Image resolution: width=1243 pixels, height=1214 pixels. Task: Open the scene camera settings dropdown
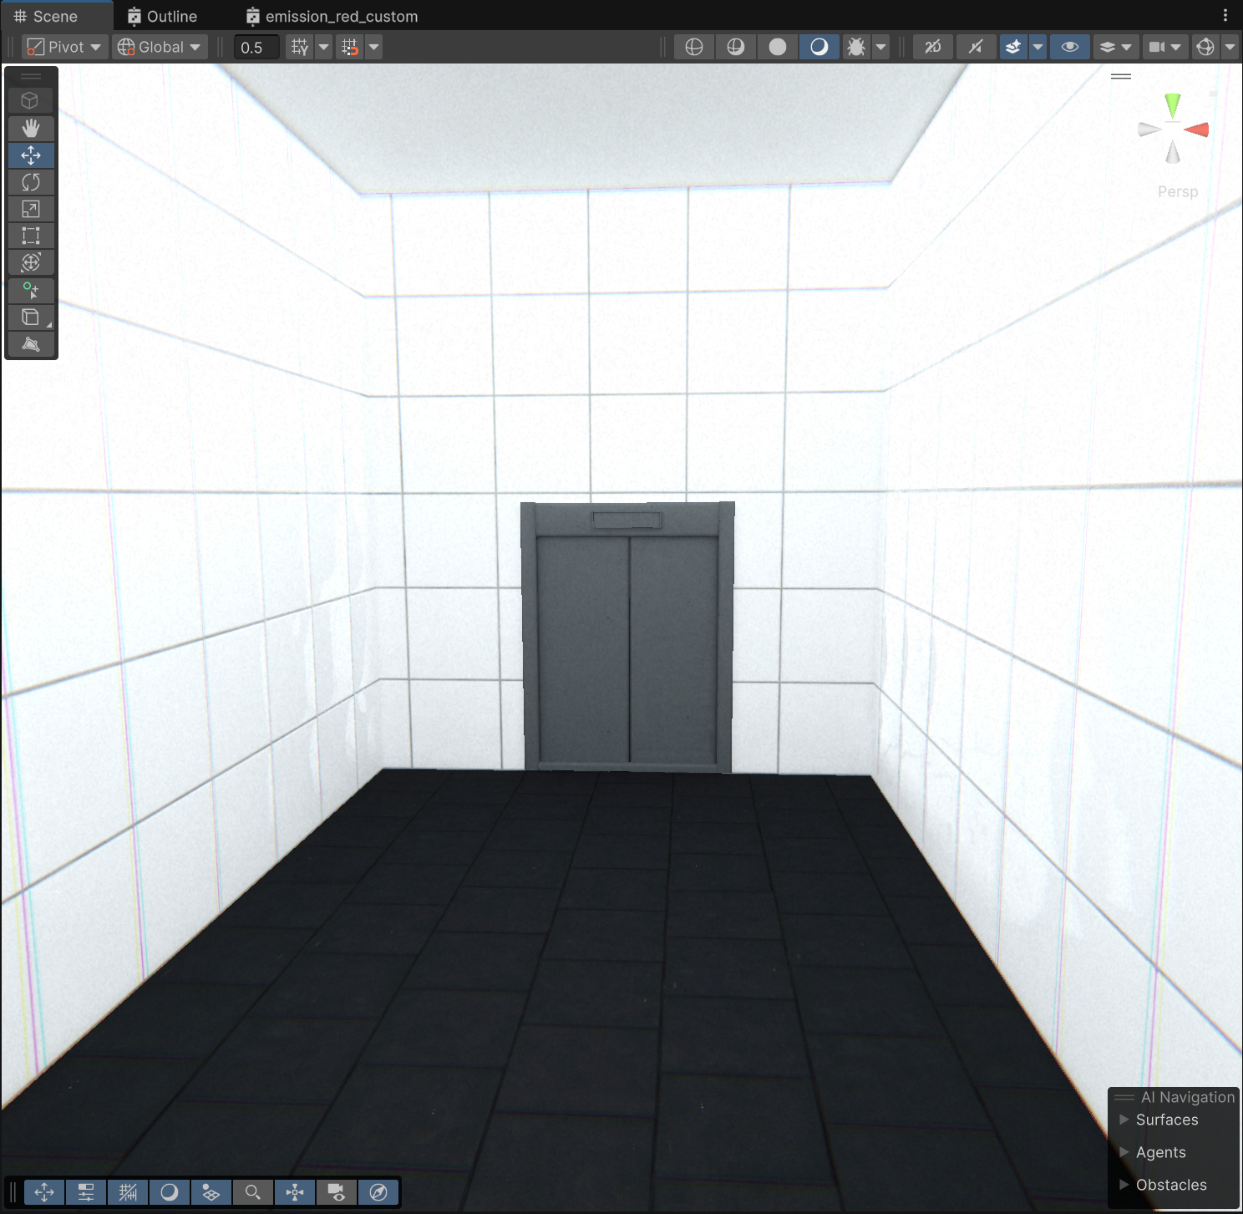[x=1164, y=47]
